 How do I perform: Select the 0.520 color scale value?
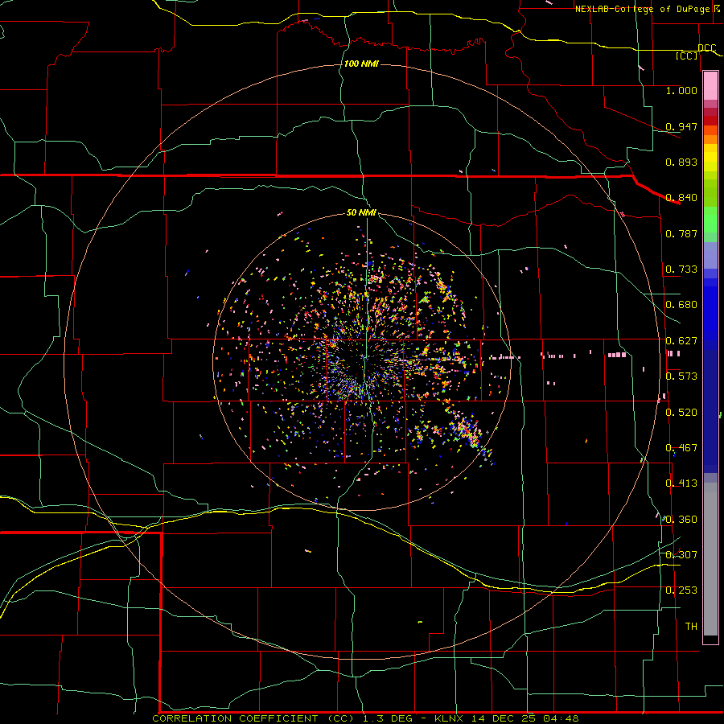tap(681, 413)
